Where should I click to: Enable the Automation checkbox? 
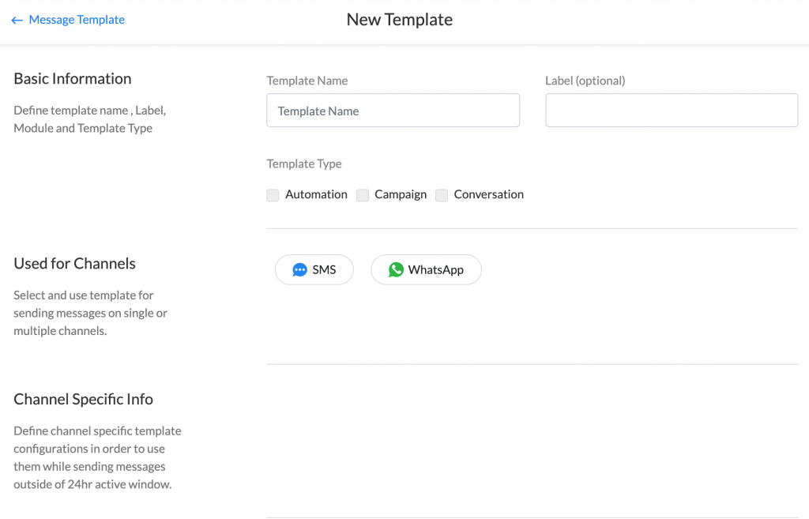point(273,195)
